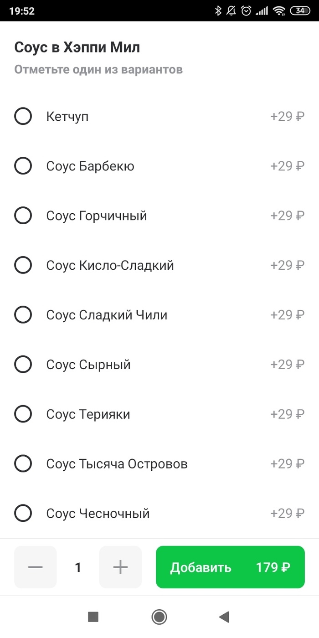Select Соус Терияки option

point(23,414)
